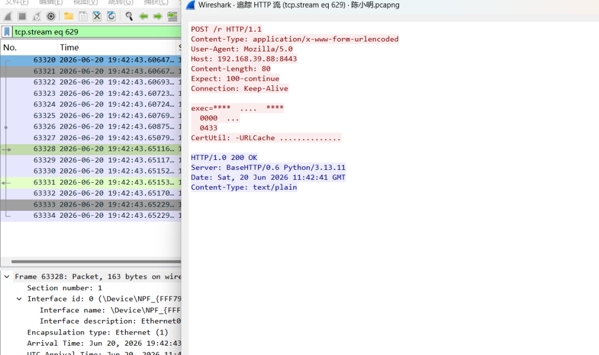The image size is (599, 355).
Task: Save the capture file
Action: [x=83, y=16]
